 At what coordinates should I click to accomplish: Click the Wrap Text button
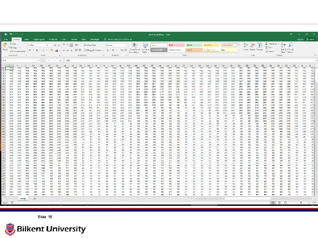pyautogui.click(x=90, y=45)
